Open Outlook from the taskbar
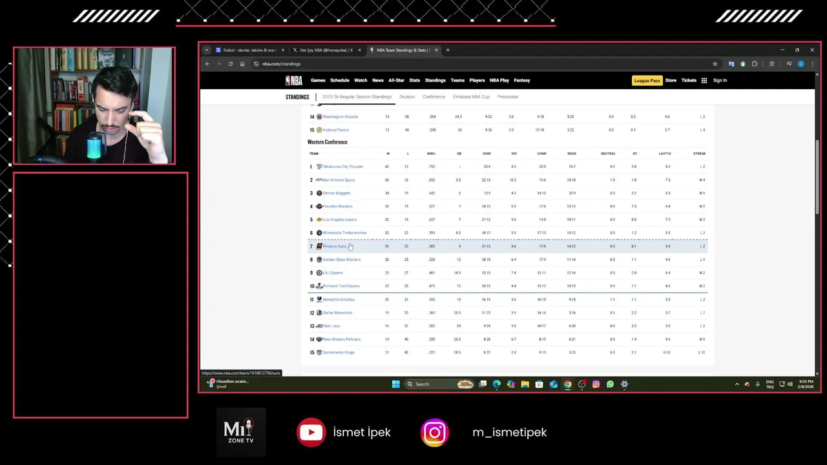Viewport: 827px width, 465px height. click(x=553, y=384)
